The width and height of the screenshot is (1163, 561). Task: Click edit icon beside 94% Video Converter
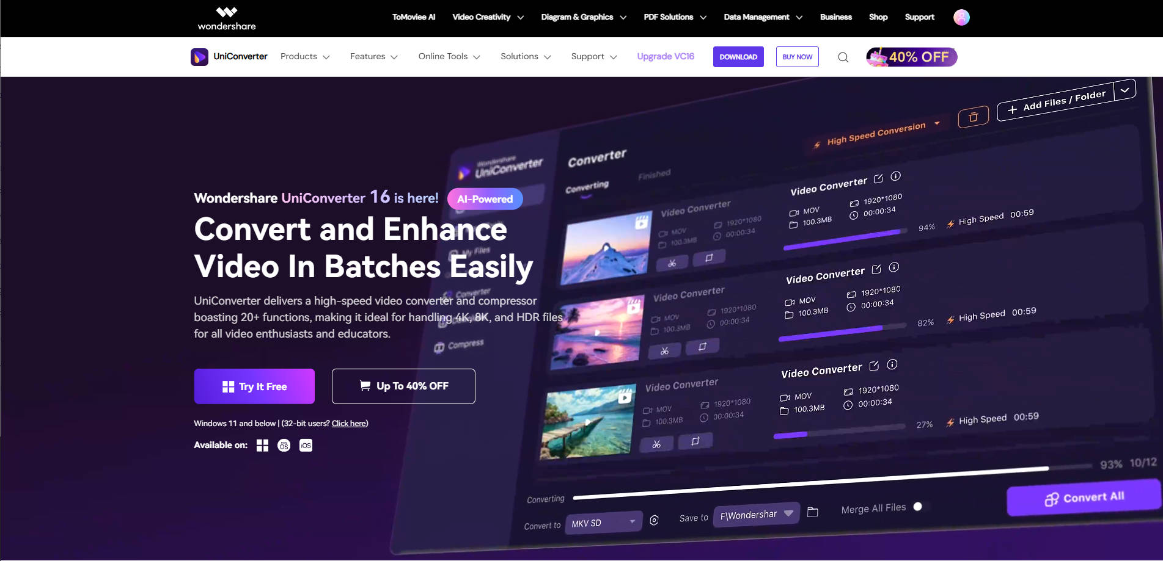[878, 179]
